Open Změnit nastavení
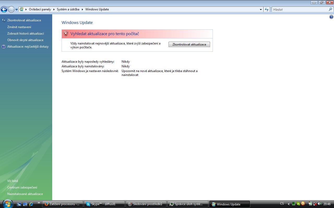334x208 pixels. coord(19,27)
